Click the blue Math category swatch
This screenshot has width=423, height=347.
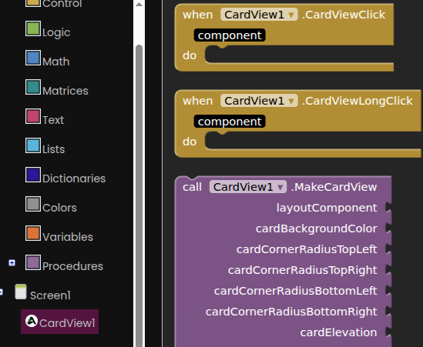pyautogui.click(x=33, y=58)
